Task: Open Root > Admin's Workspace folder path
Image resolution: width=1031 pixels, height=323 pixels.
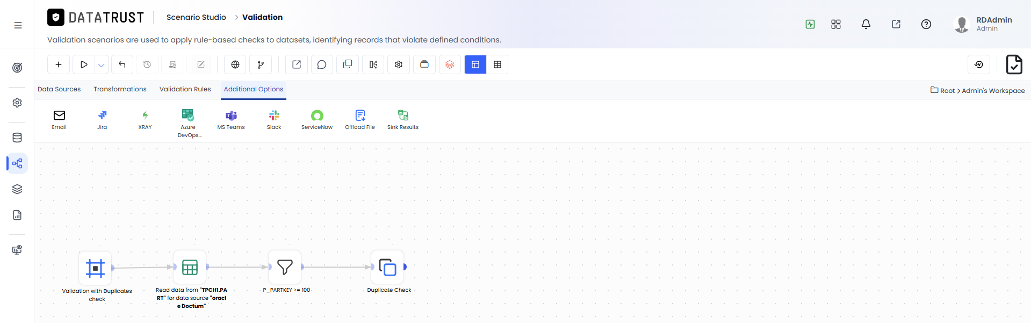Action: (978, 90)
